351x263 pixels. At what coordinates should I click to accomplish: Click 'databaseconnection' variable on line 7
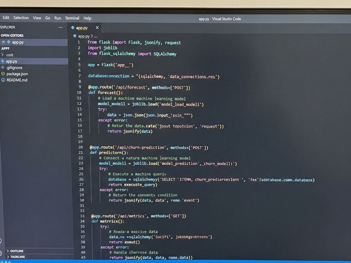tap(108, 76)
